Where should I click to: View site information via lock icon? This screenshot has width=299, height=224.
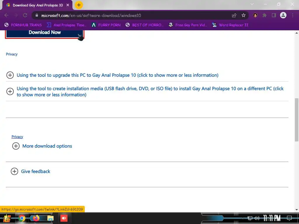[37, 15]
